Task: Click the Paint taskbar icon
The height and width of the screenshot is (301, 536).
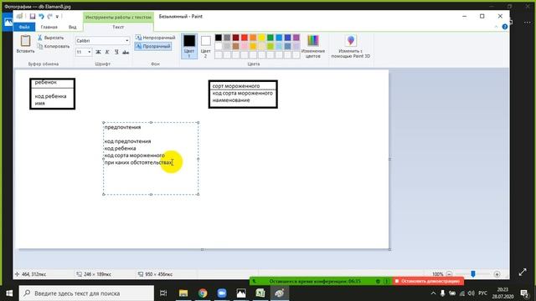Action: [x=280, y=293]
